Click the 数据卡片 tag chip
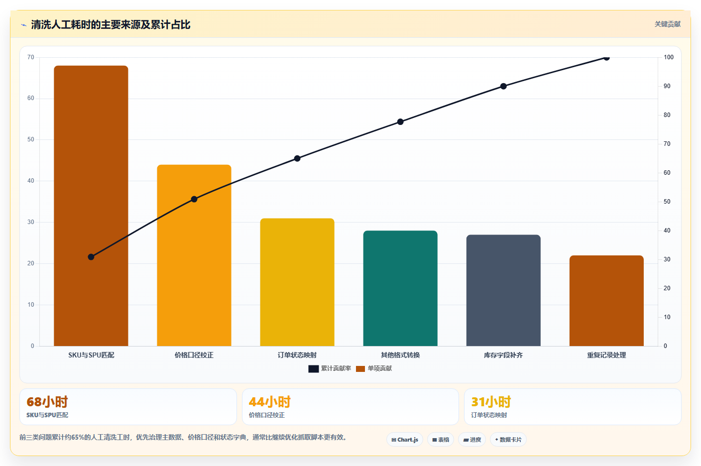The height and width of the screenshot is (466, 701). (508, 440)
